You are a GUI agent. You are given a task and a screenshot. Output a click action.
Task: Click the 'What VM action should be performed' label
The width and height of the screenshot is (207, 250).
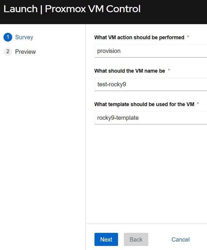139,38
